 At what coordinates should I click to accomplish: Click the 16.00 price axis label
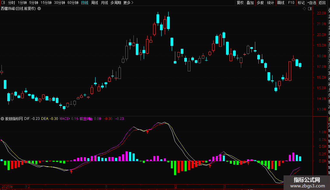pyautogui.click(x=321, y=77)
